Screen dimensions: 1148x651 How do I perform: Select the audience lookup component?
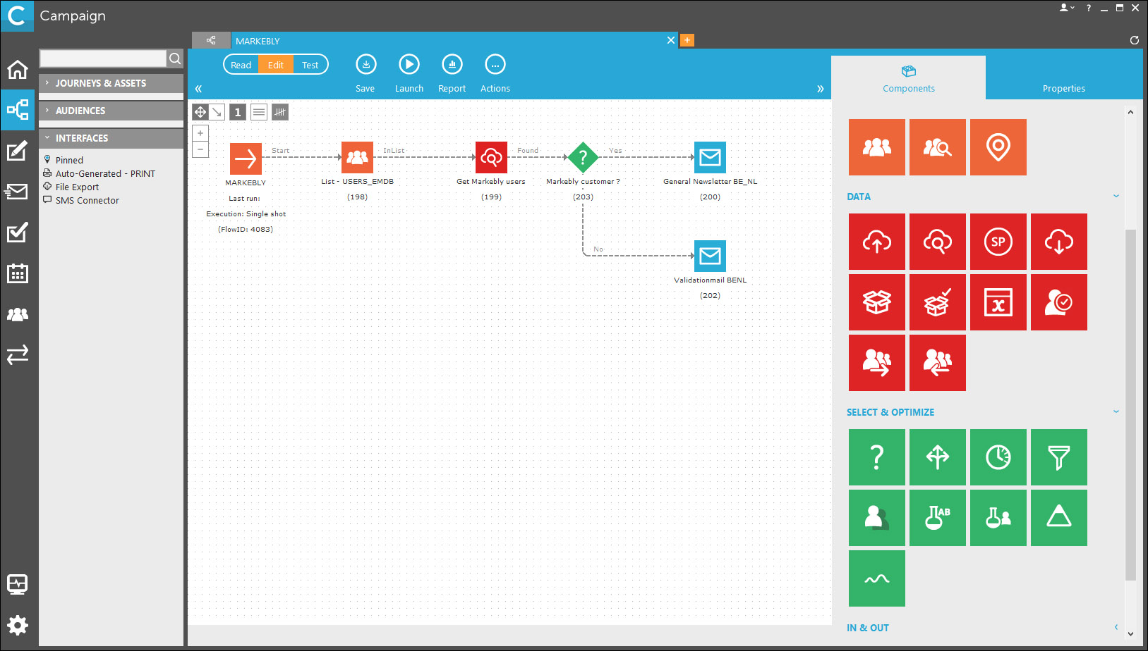(937, 147)
